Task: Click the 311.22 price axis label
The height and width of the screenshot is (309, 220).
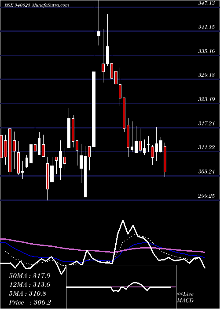Action: [x=206, y=147]
